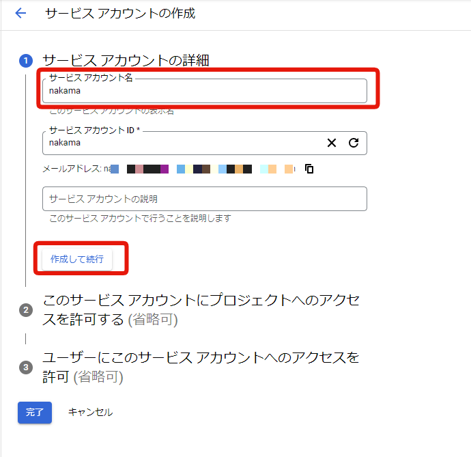Screen dimensions: 471x457
Task: Click the 完了 button
Action: coord(35,412)
